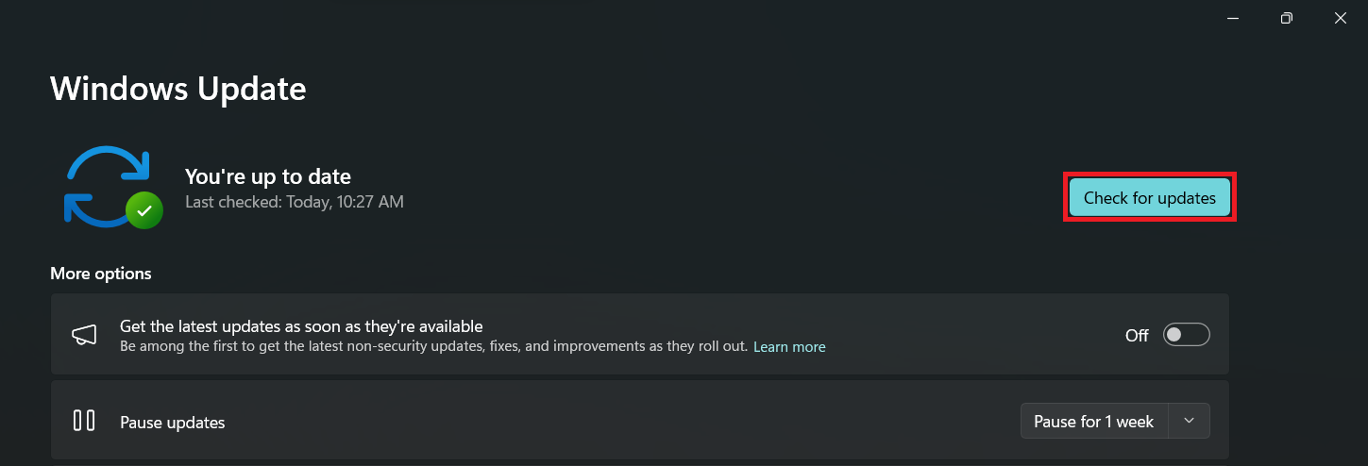
Task: Click the You're up to date status text
Action: tap(268, 176)
